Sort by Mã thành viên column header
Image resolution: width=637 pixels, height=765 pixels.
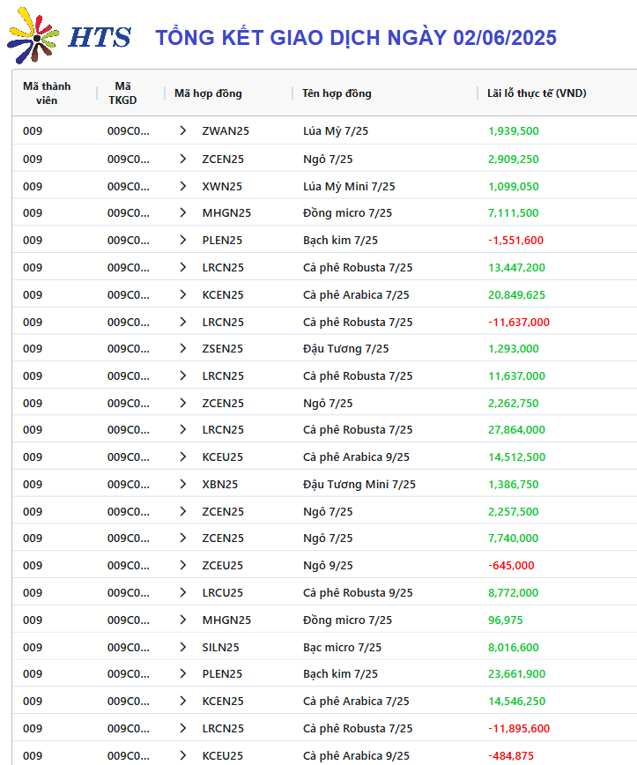[47, 93]
